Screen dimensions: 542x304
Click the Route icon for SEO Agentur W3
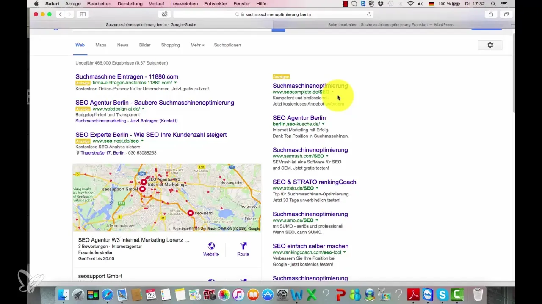point(243,246)
